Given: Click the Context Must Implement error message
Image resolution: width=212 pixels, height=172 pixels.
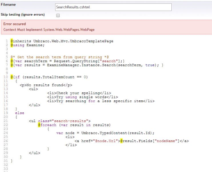Looking at the screenshot, I should point(49,30).
